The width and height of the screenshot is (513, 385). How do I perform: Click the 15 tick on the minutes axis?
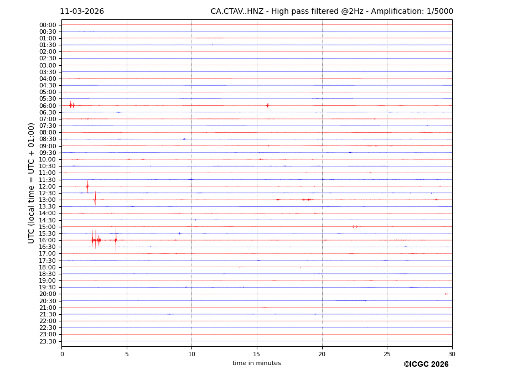point(257,354)
